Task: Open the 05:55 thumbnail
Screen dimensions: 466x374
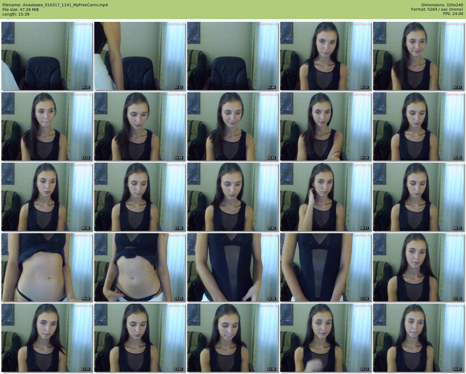Action: pos(419,126)
